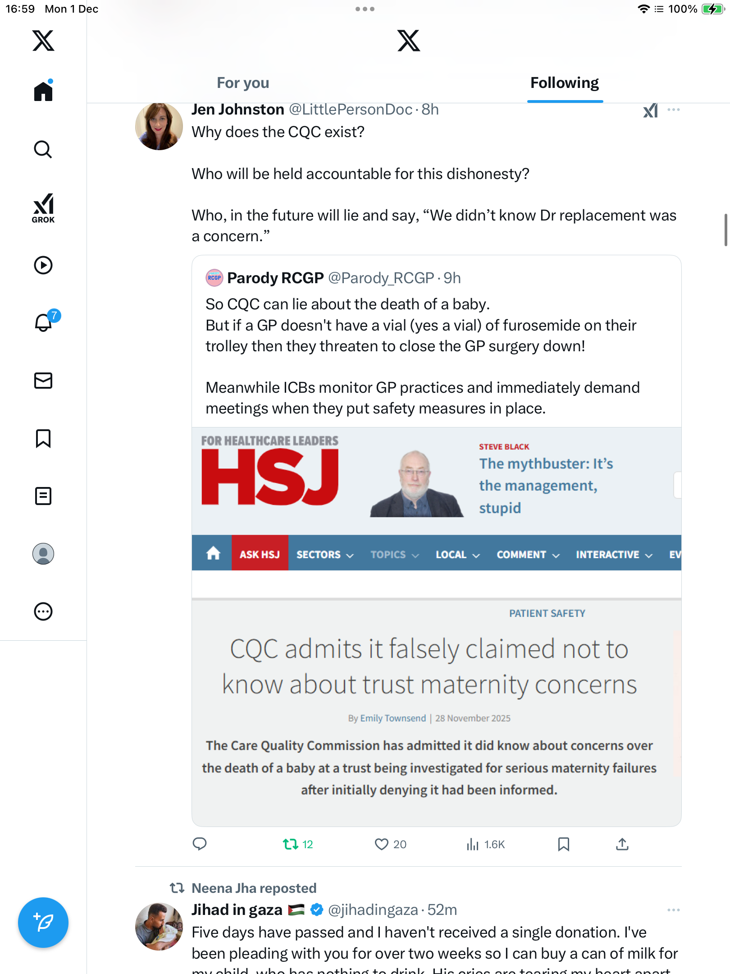Open the sidebar More circle menu
Screen dimensions: 730x974
click(43, 611)
